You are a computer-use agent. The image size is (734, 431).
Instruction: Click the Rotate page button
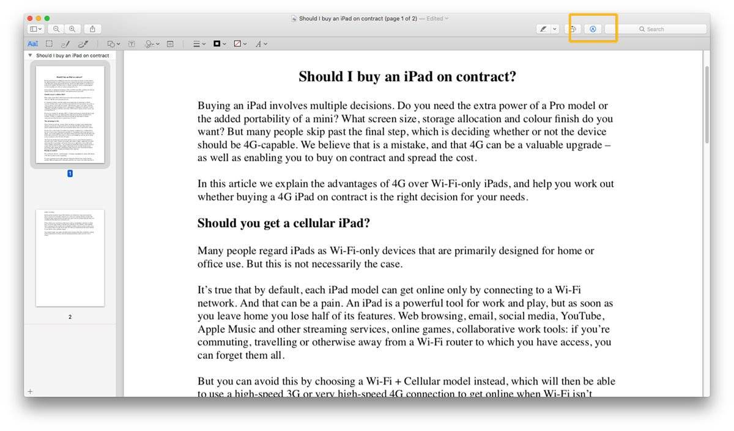tap(573, 29)
